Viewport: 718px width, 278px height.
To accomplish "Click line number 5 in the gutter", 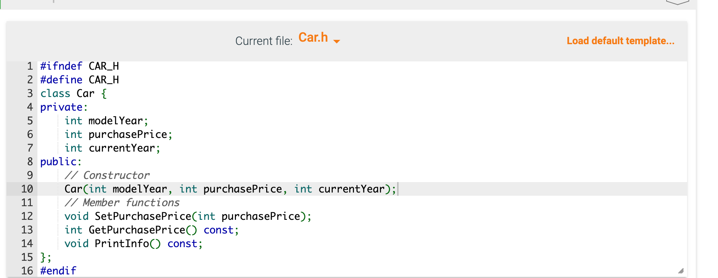I will coord(31,121).
